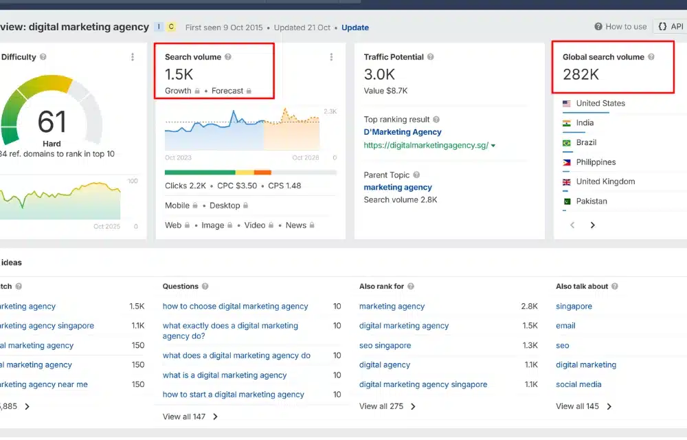This screenshot has width=687, height=440.
Task: Click the three-dot menu beside Keyword Difficulty
Action: tap(133, 57)
